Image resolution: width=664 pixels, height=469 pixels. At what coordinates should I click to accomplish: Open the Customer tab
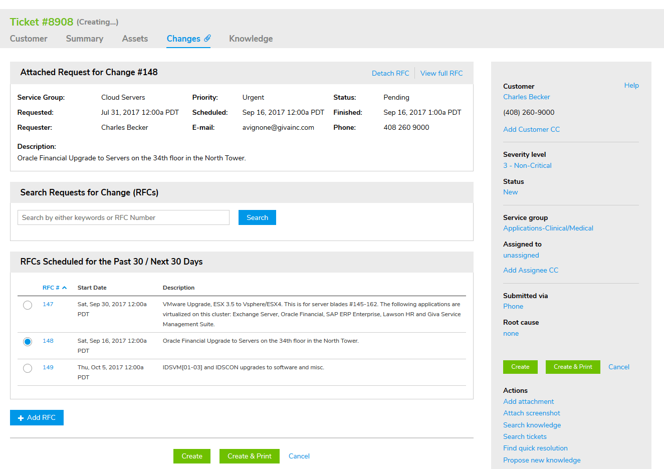29,39
